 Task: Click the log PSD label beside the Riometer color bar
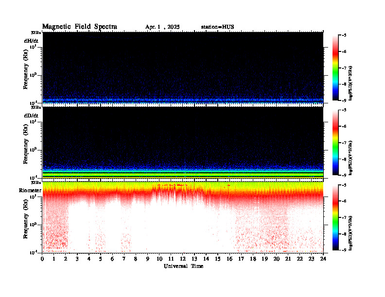350,233
